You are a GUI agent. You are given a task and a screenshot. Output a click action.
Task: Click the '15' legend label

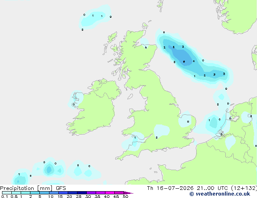tap(60, 196)
